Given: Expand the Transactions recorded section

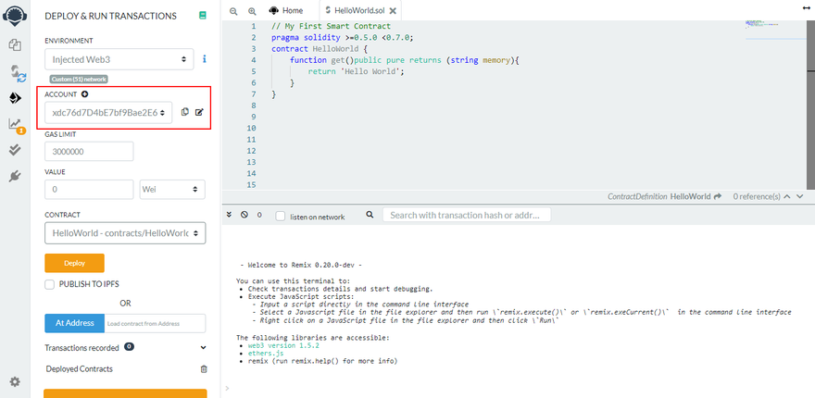Looking at the screenshot, I should [x=203, y=348].
